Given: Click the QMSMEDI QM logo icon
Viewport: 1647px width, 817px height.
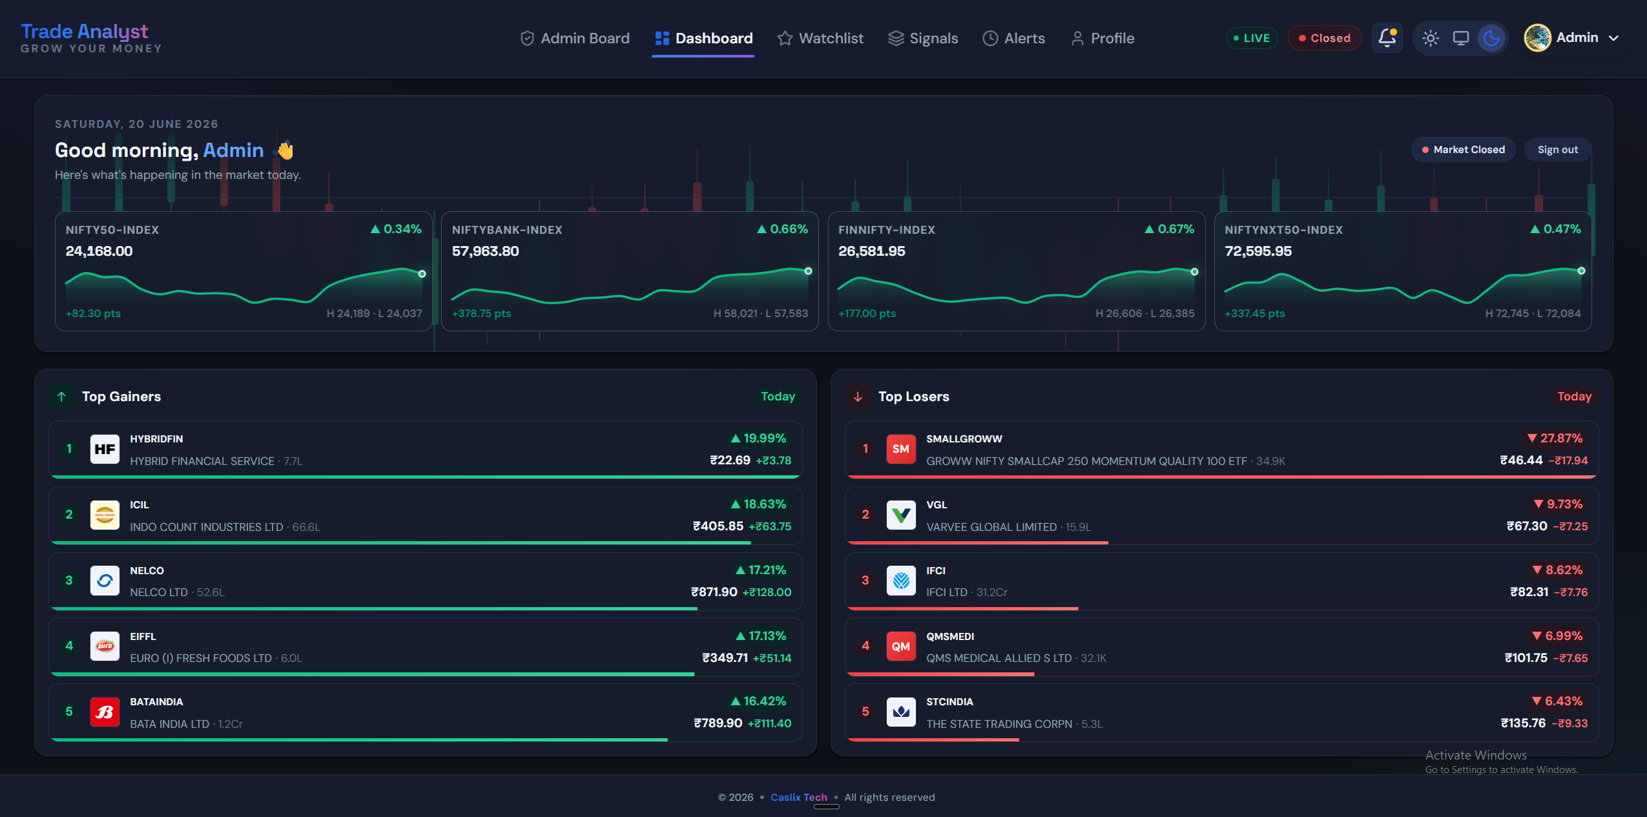Looking at the screenshot, I should pos(901,646).
